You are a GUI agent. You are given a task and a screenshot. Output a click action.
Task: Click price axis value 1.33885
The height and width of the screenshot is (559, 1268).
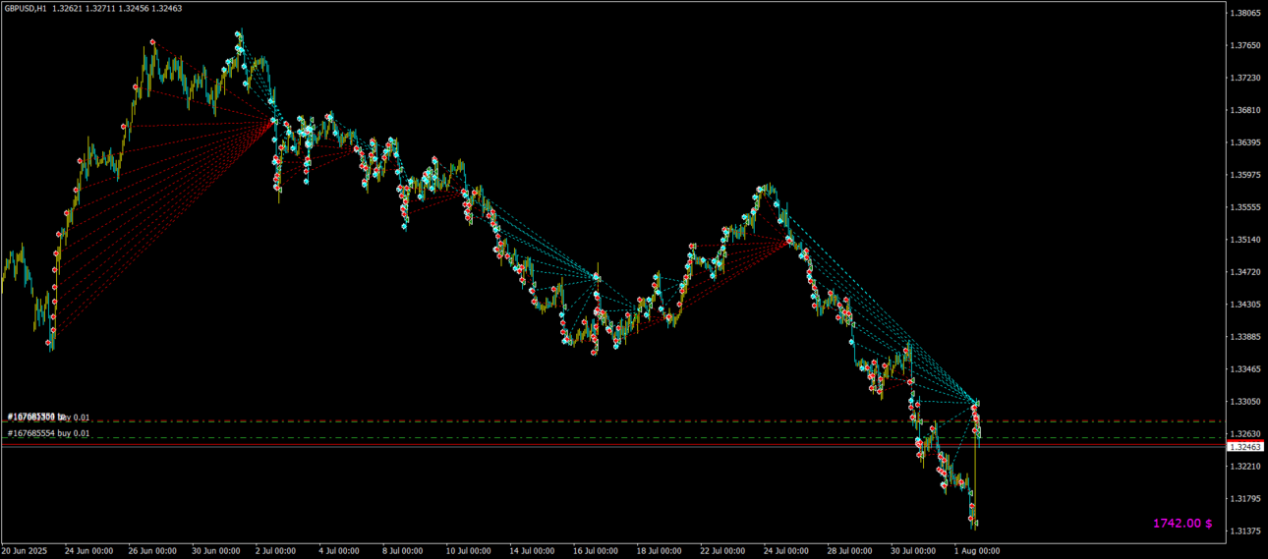click(1245, 337)
